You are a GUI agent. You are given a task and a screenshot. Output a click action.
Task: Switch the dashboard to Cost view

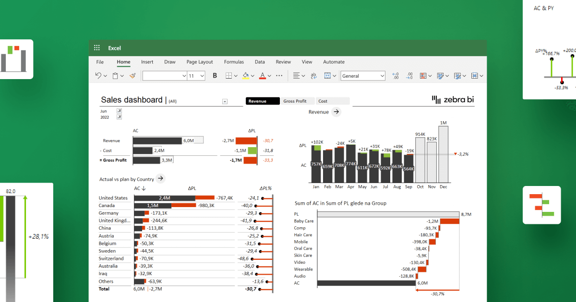point(332,101)
